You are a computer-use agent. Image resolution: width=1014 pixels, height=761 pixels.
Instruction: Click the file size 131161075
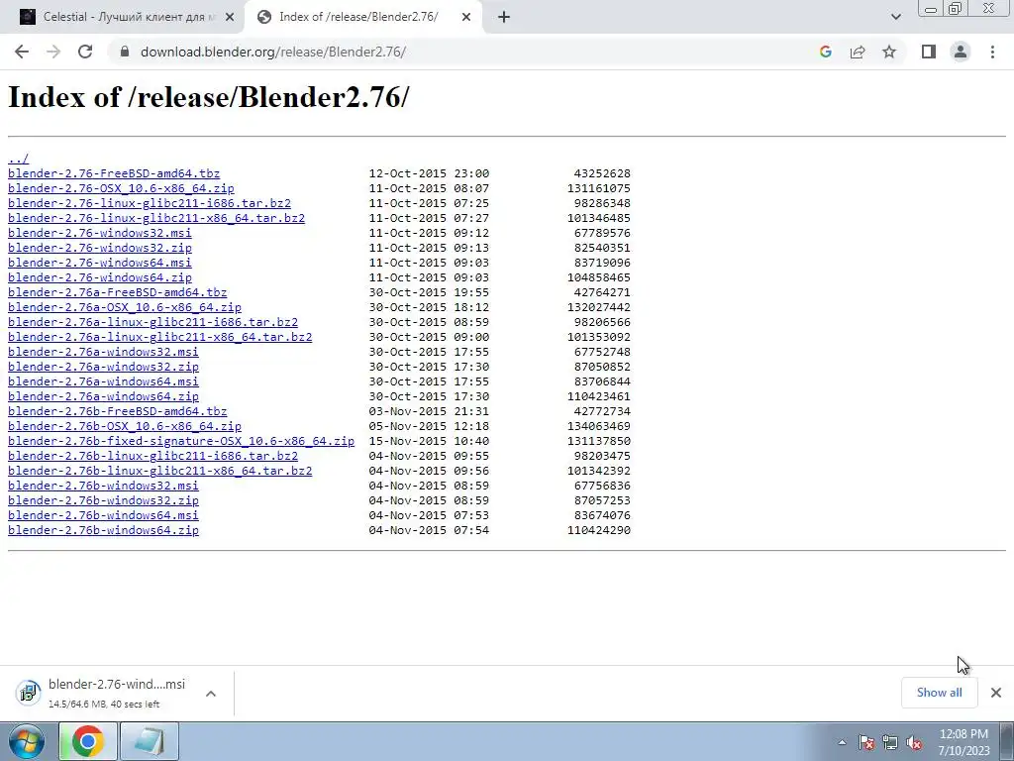599,188
